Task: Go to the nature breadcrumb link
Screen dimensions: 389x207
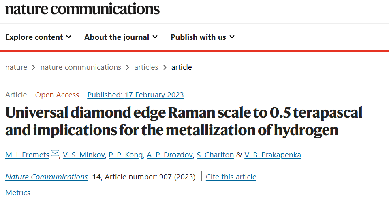Action: [16, 67]
